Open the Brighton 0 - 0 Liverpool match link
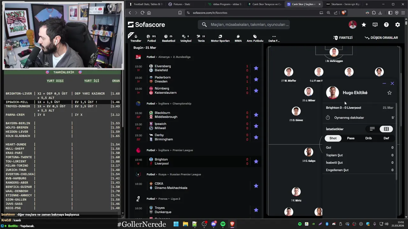This screenshot has height=229, width=408. tap(343, 108)
